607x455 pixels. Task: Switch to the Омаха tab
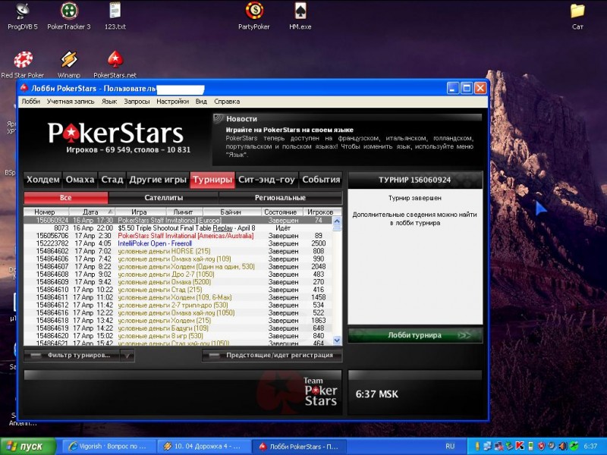coord(80,180)
